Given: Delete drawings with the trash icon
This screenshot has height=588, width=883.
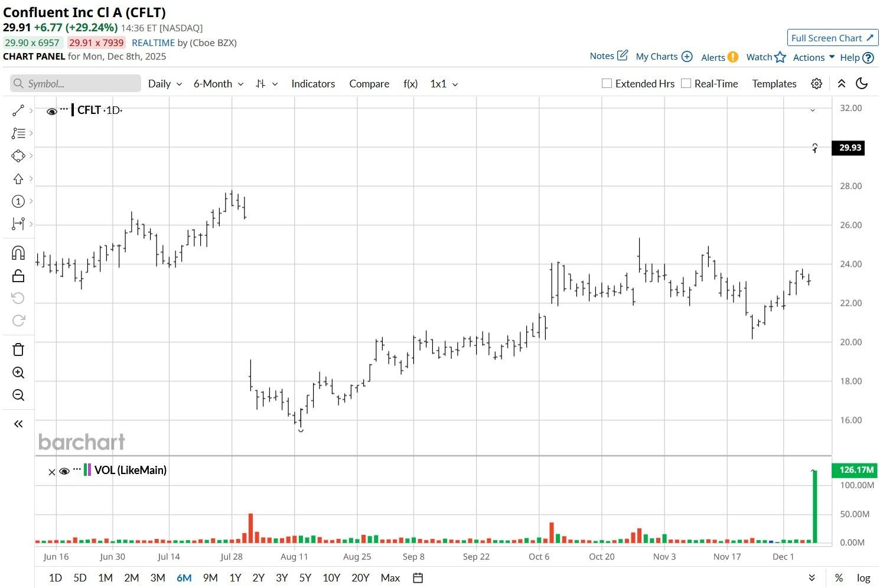Looking at the screenshot, I should tap(18, 349).
